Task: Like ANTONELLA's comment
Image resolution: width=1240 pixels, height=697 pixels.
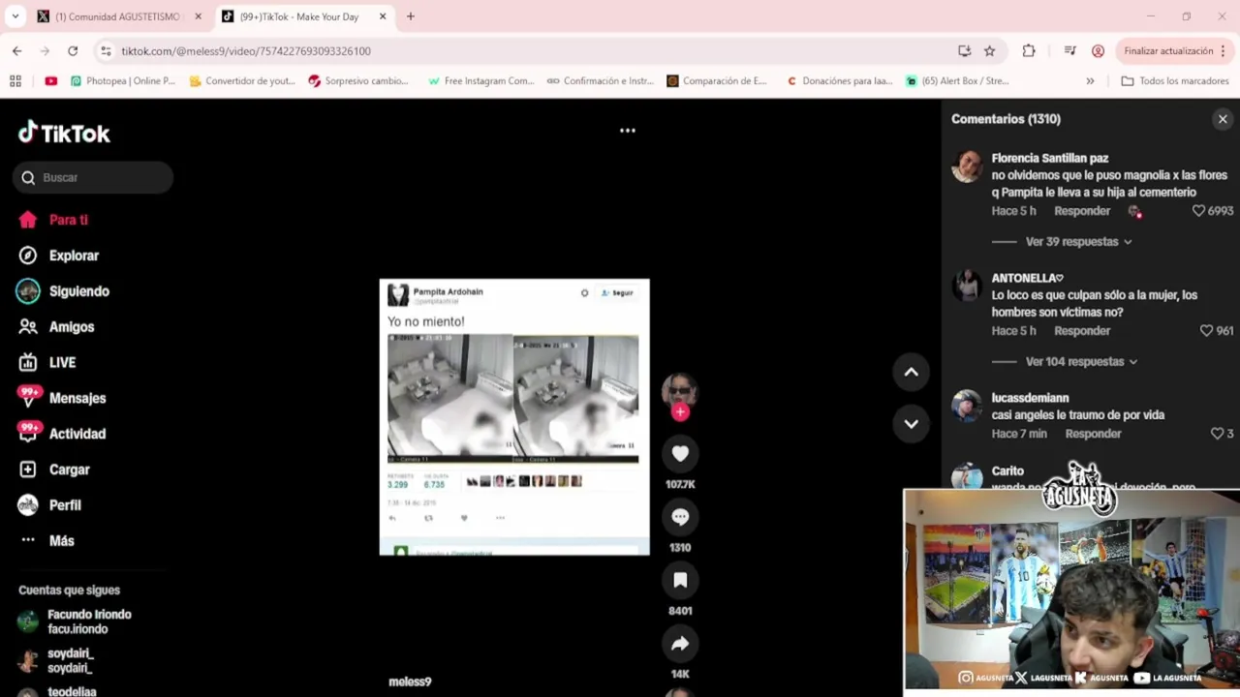Action: pos(1206,331)
